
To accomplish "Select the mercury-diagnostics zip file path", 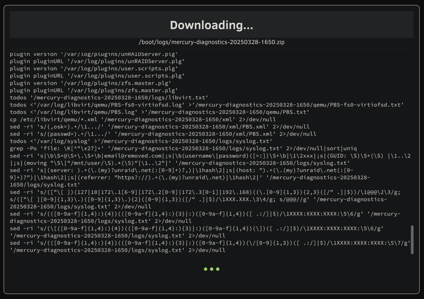I will (212, 42).
